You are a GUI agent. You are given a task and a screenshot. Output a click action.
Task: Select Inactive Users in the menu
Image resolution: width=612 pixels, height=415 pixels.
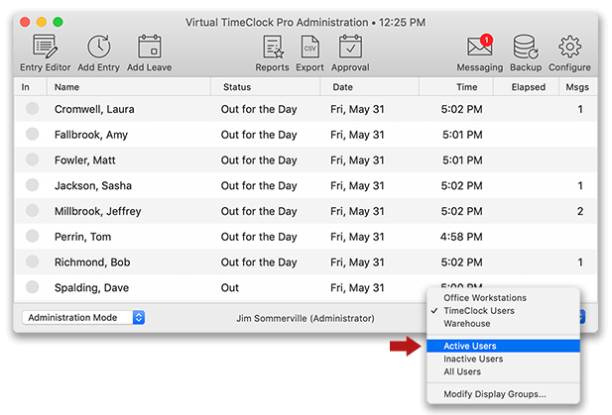coord(473,359)
